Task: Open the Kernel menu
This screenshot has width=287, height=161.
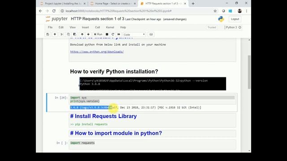Action: [110, 27]
